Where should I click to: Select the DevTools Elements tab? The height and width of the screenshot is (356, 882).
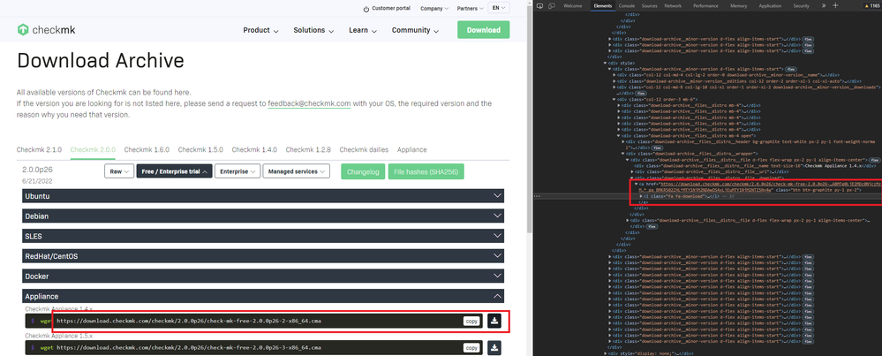coord(602,5)
